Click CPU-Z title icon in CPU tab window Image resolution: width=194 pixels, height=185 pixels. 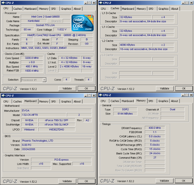[3, 3]
